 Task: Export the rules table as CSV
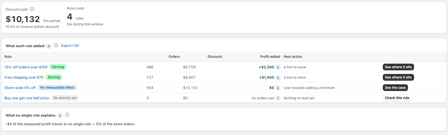[x=70, y=46]
